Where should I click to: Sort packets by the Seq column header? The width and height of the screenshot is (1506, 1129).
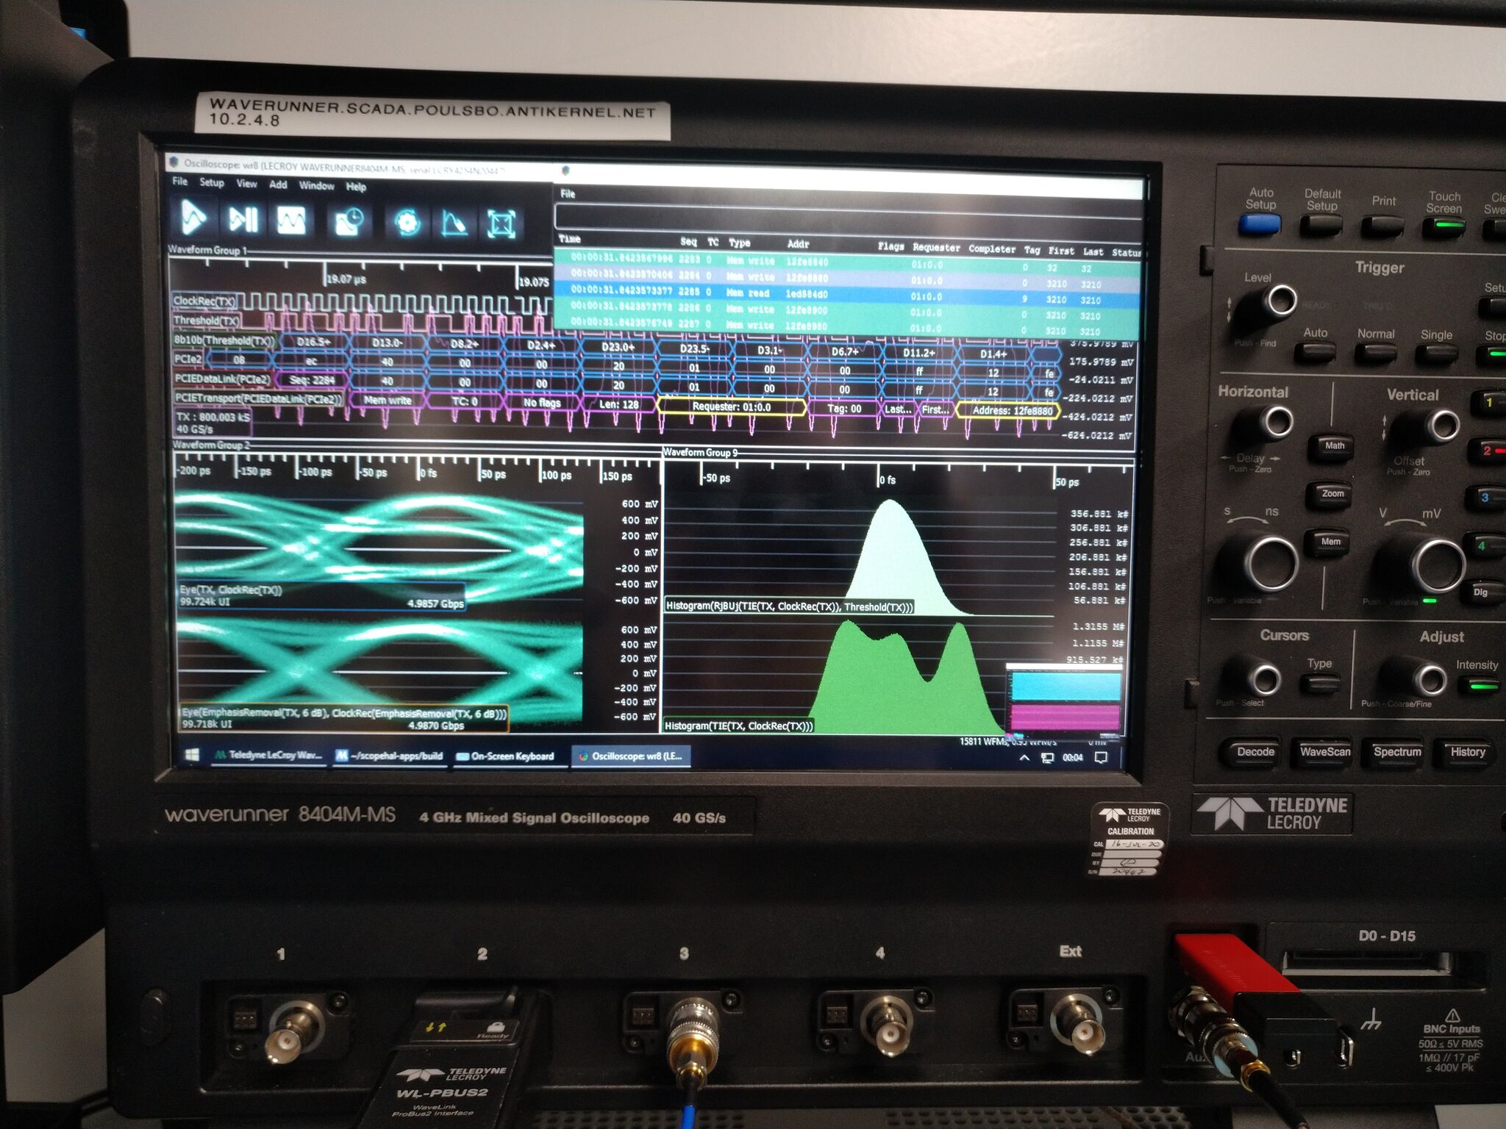point(688,241)
